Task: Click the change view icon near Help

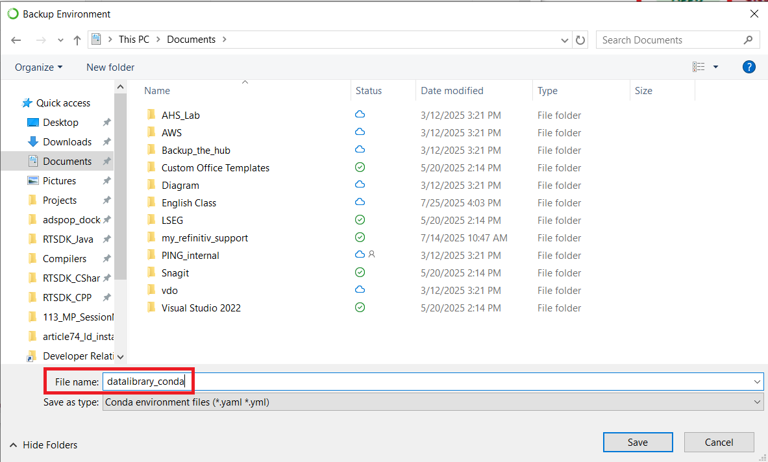Action: [699, 67]
